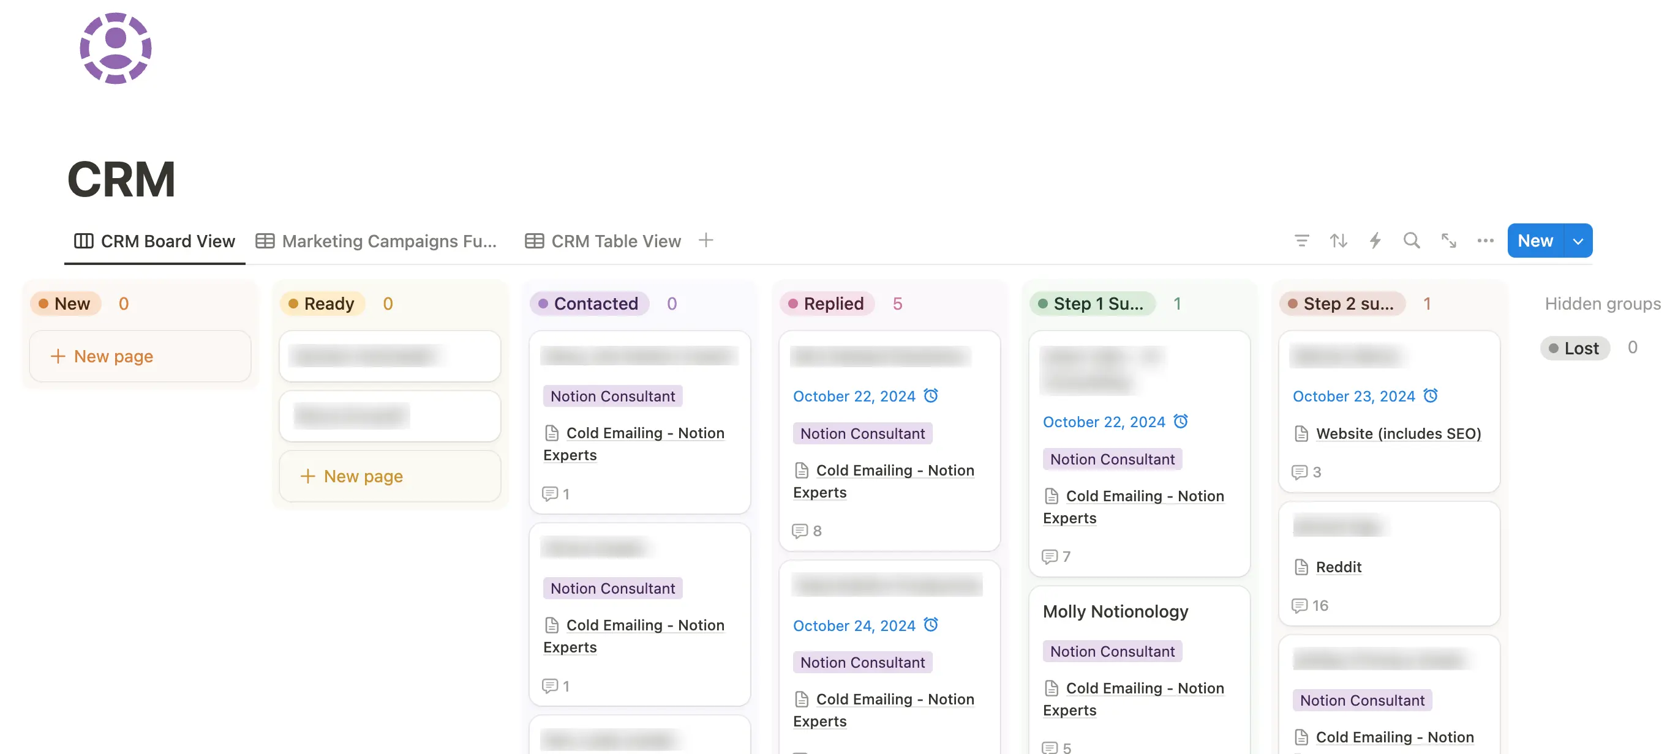
Task: Expand the database to full page view
Action: pyautogui.click(x=1448, y=241)
